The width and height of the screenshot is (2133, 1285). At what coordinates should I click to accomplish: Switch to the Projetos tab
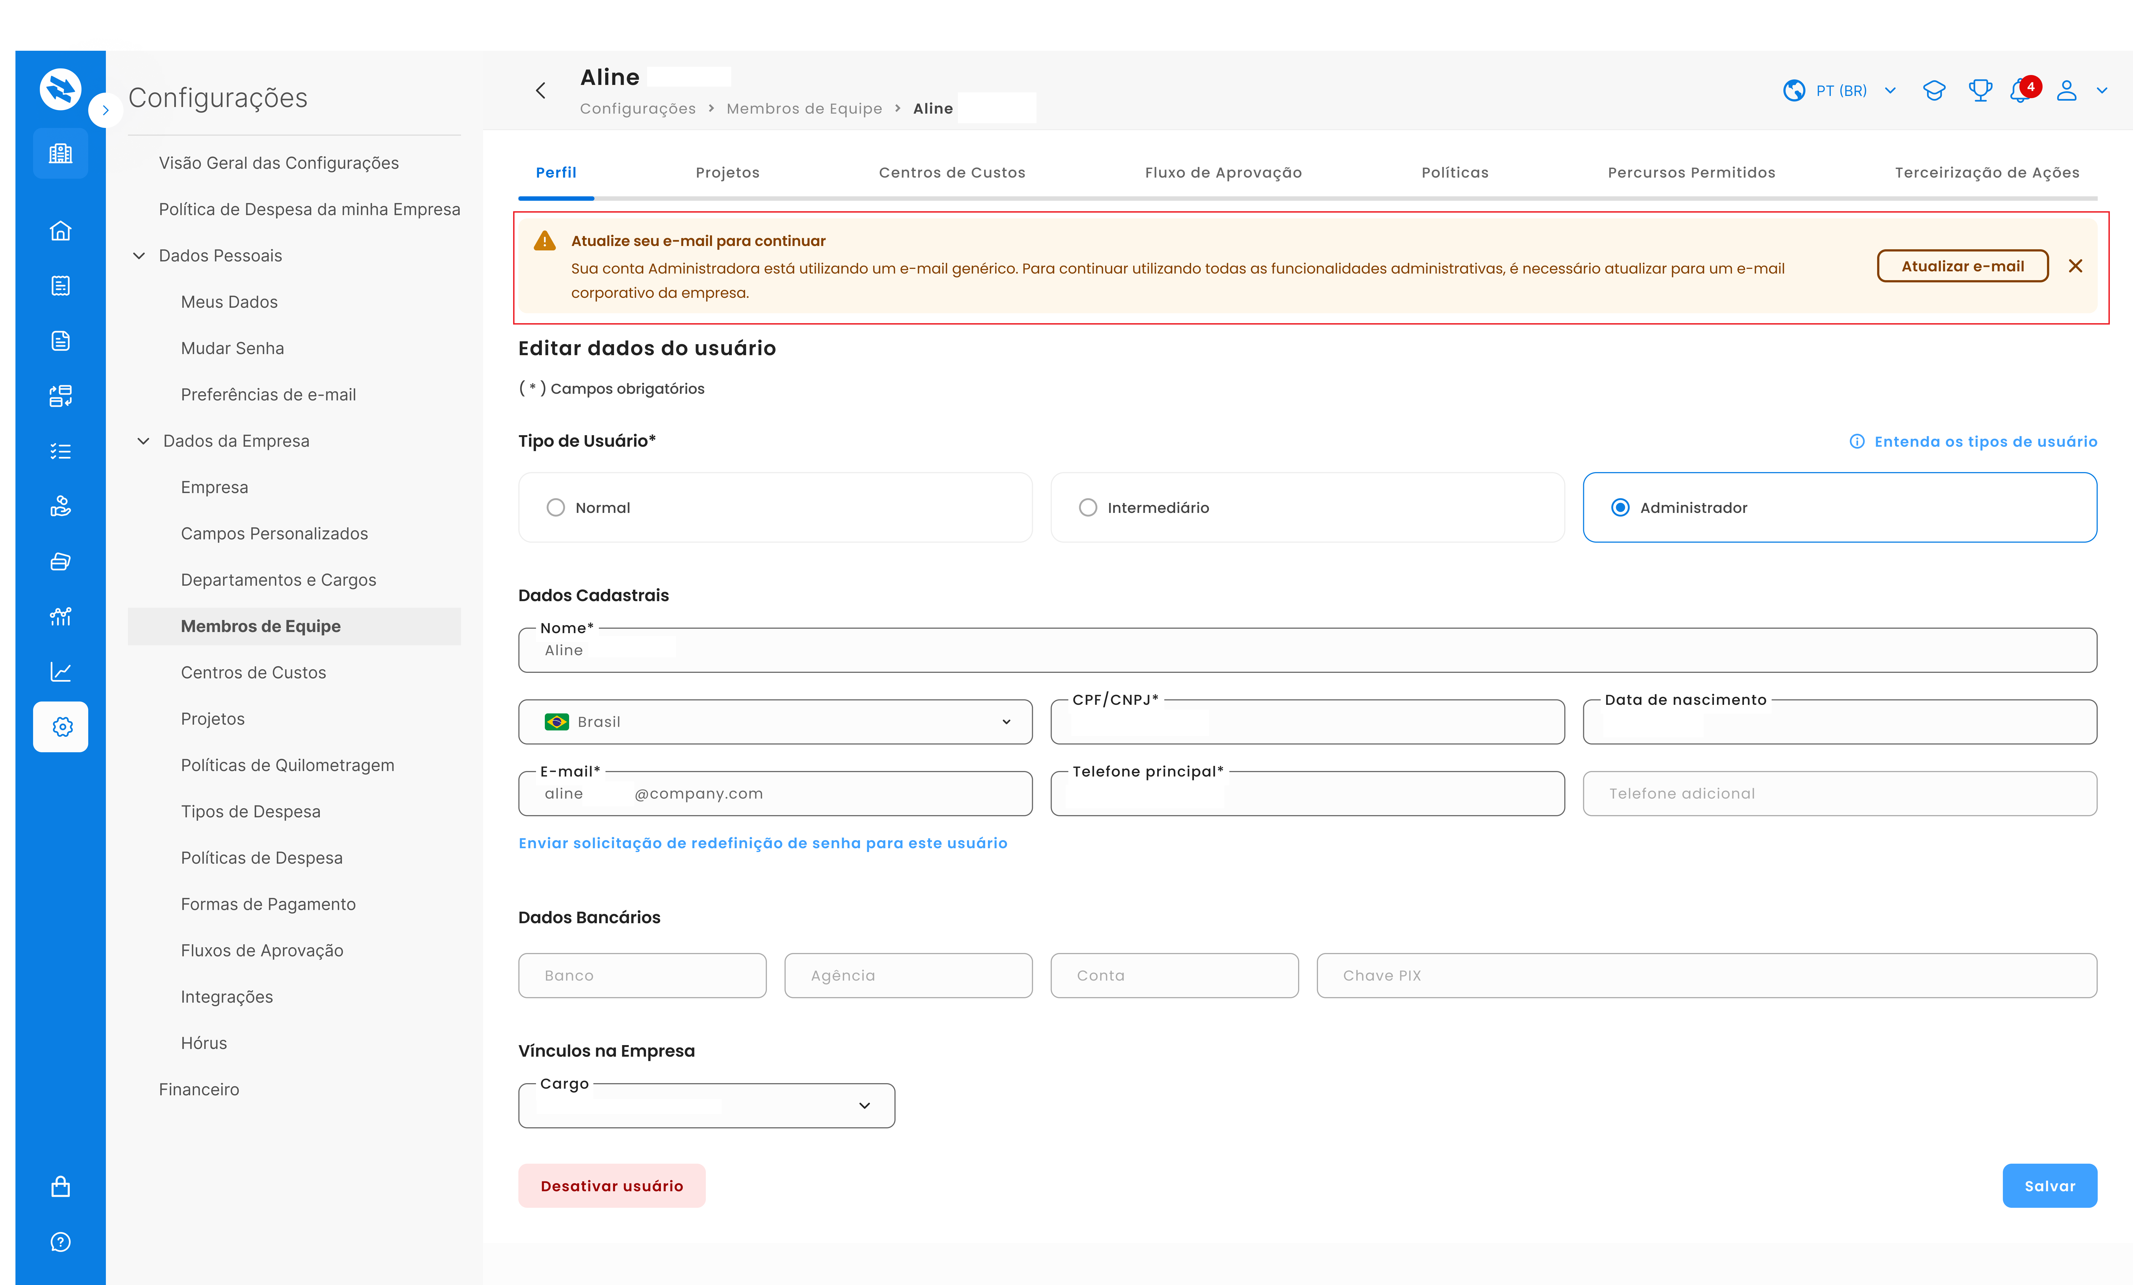tap(727, 172)
